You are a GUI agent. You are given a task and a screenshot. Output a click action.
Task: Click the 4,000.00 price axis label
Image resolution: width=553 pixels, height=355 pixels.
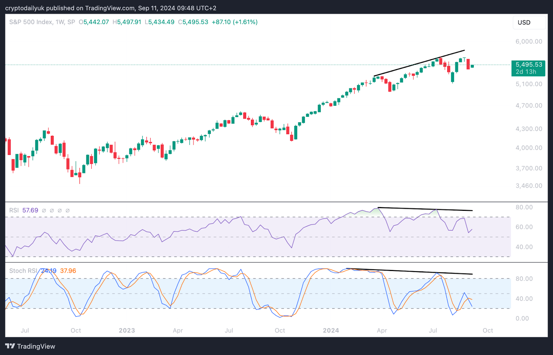coord(529,148)
